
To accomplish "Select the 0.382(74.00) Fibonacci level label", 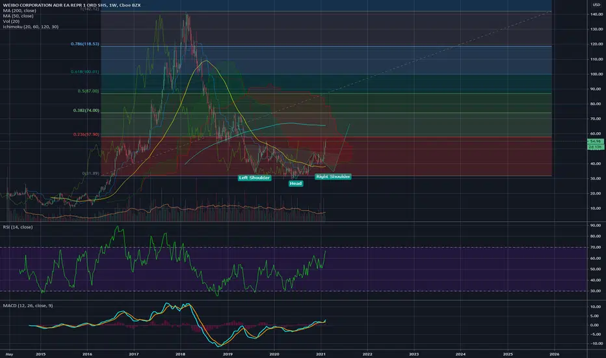I will 86,110.
